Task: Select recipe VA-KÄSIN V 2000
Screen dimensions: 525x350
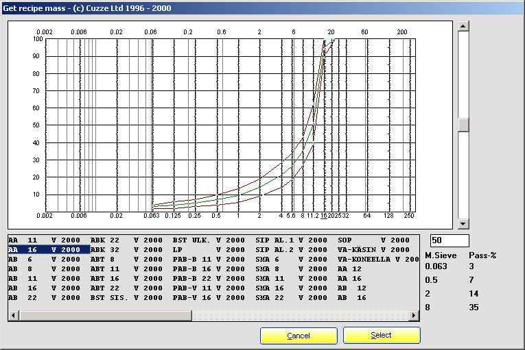Action: (x=373, y=250)
